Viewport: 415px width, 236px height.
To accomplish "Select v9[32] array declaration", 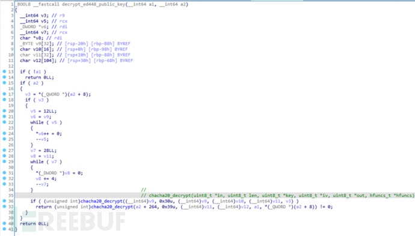I will pyautogui.click(x=37, y=44).
